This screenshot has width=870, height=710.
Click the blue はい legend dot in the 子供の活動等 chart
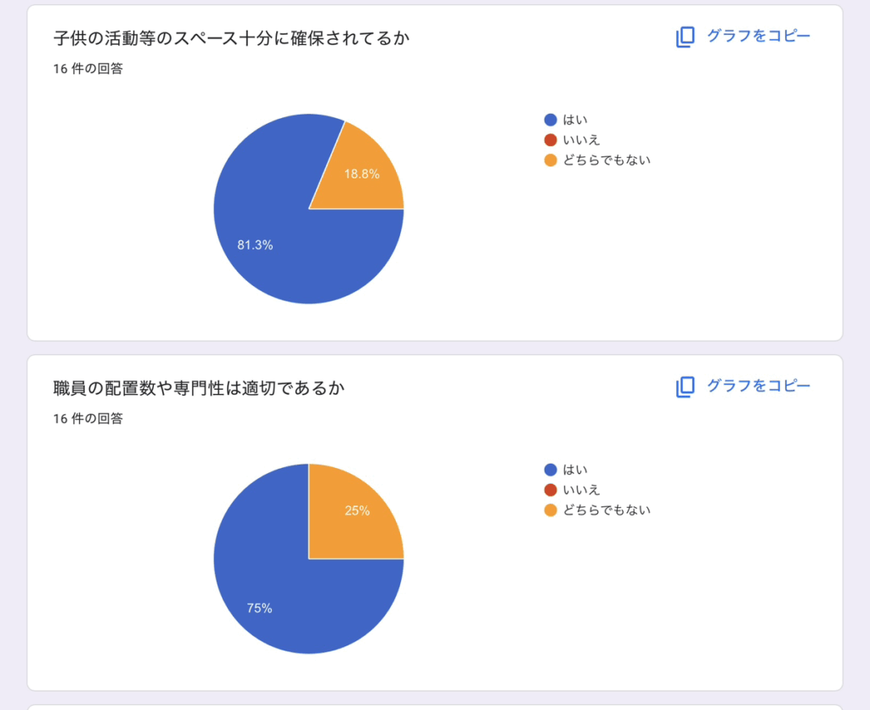551,120
